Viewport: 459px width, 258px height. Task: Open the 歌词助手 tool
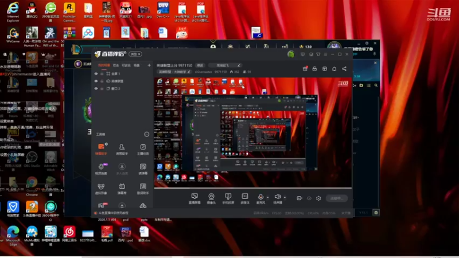(143, 189)
